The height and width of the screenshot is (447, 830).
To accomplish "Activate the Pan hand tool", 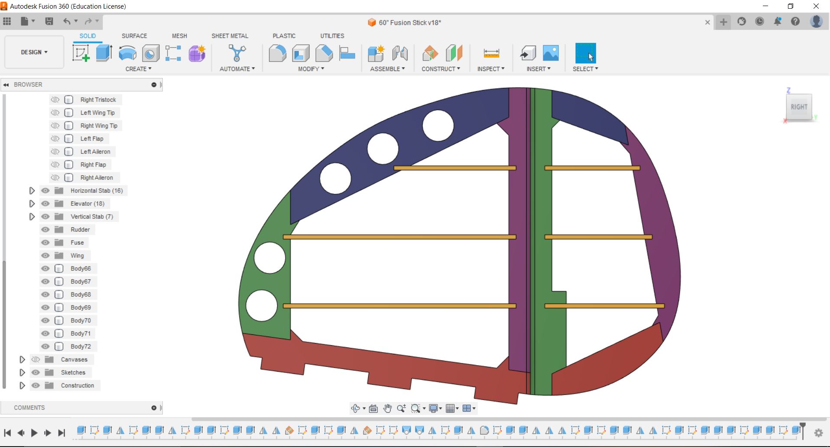I will pyautogui.click(x=387, y=408).
